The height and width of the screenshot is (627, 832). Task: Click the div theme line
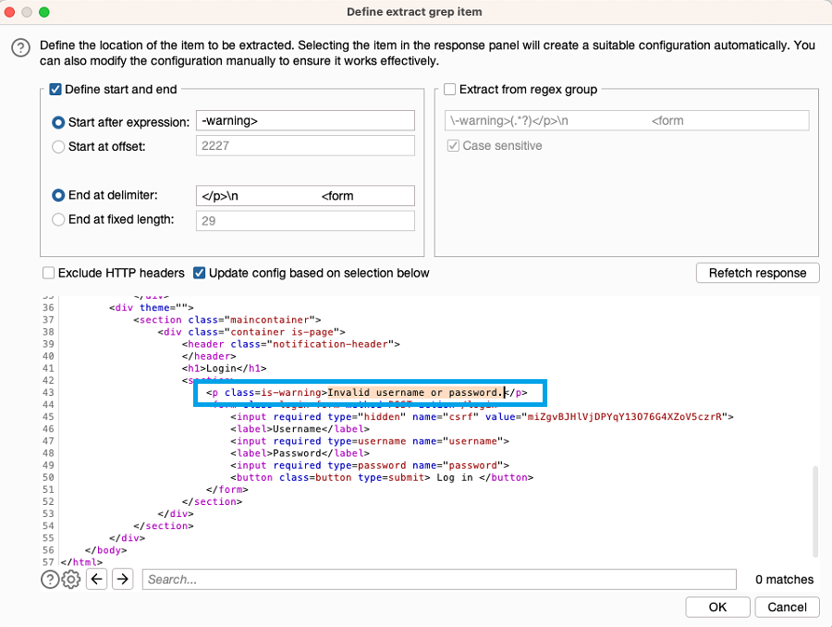(x=152, y=307)
